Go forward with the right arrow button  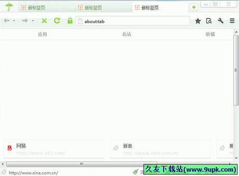pos(25,21)
